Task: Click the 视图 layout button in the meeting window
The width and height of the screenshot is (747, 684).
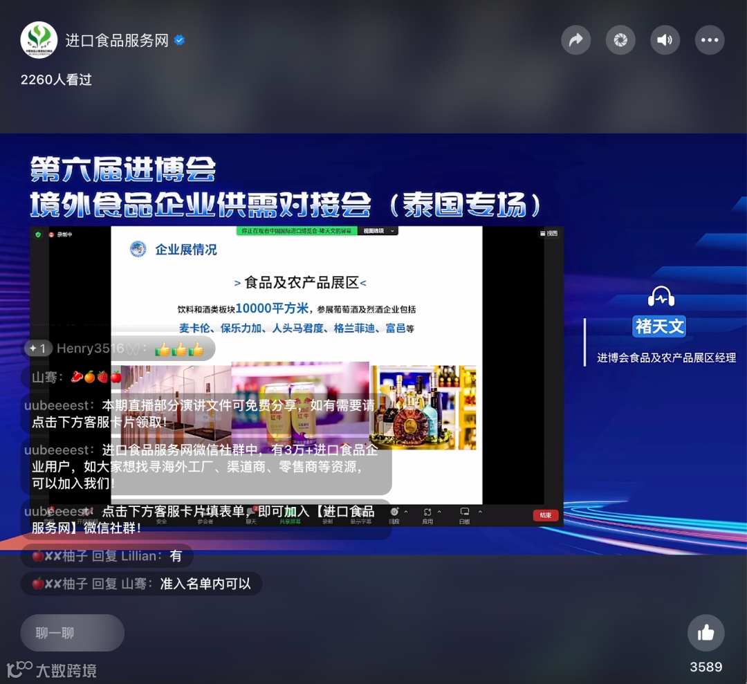Action: tap(548, 233)
